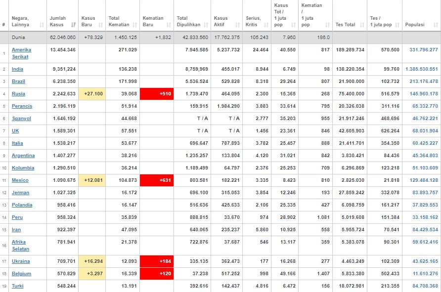Open the India country link
The width and height of the screenshot is (441, 292).
[x=17, y=69]
